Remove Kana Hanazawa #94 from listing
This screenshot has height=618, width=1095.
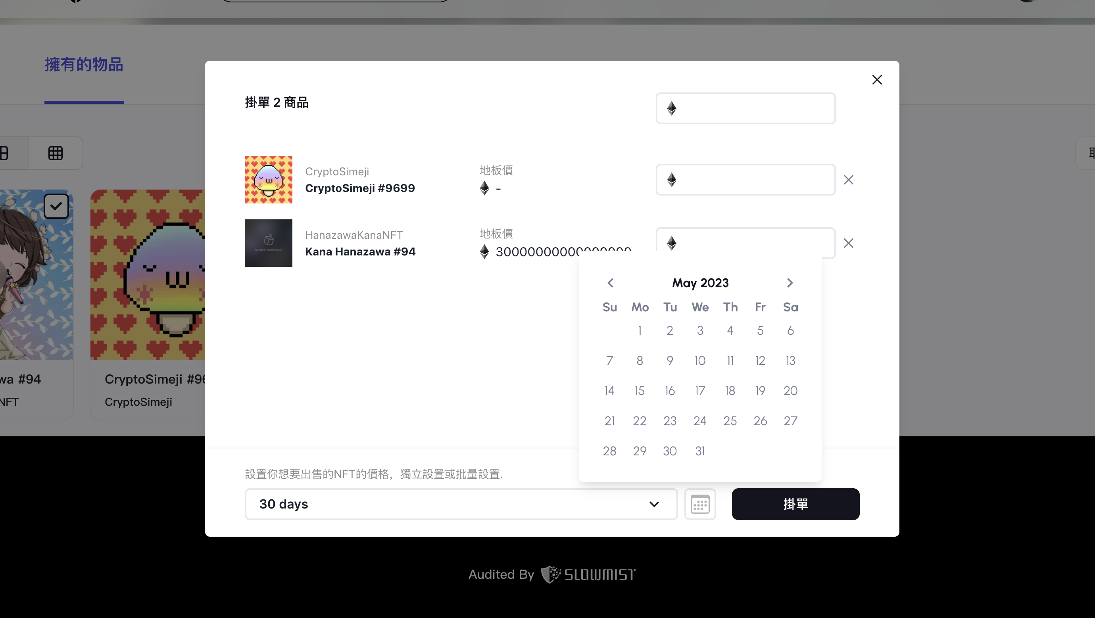pos(849,243)
